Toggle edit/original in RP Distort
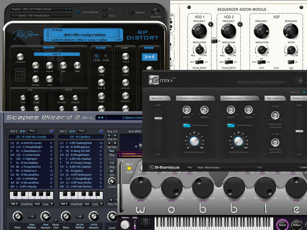The height and width of the screenshot is (230, 307). 78,12
